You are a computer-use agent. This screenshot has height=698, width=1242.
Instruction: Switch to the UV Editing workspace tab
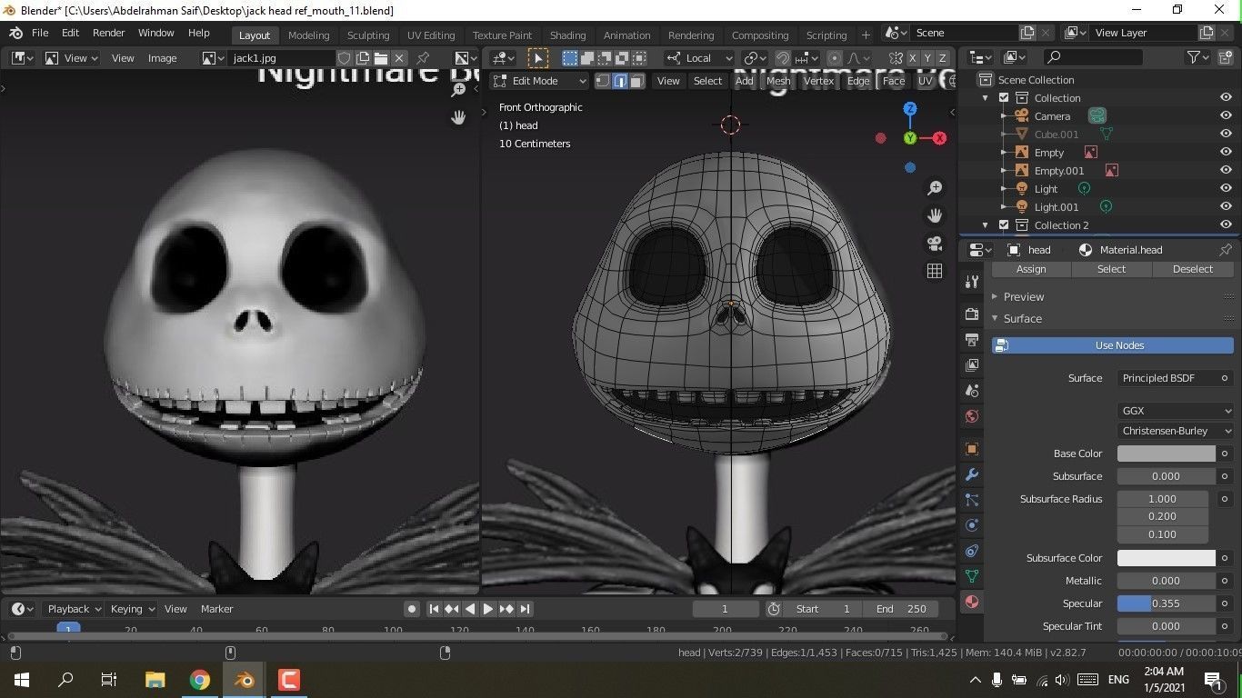point(431,35)
